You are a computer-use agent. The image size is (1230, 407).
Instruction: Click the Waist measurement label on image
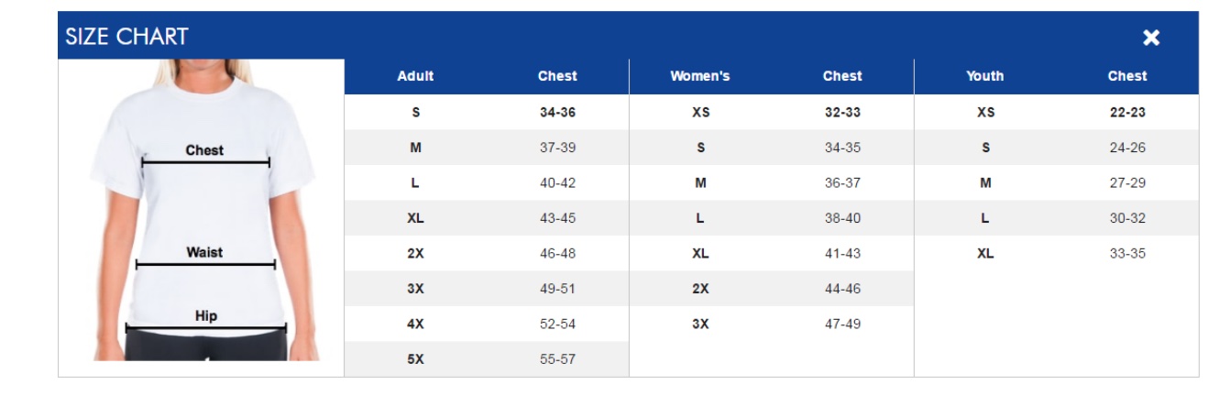coord(204,252)
